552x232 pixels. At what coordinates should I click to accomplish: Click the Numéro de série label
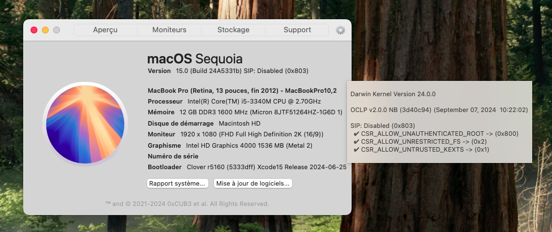click(x=173, y=156)
